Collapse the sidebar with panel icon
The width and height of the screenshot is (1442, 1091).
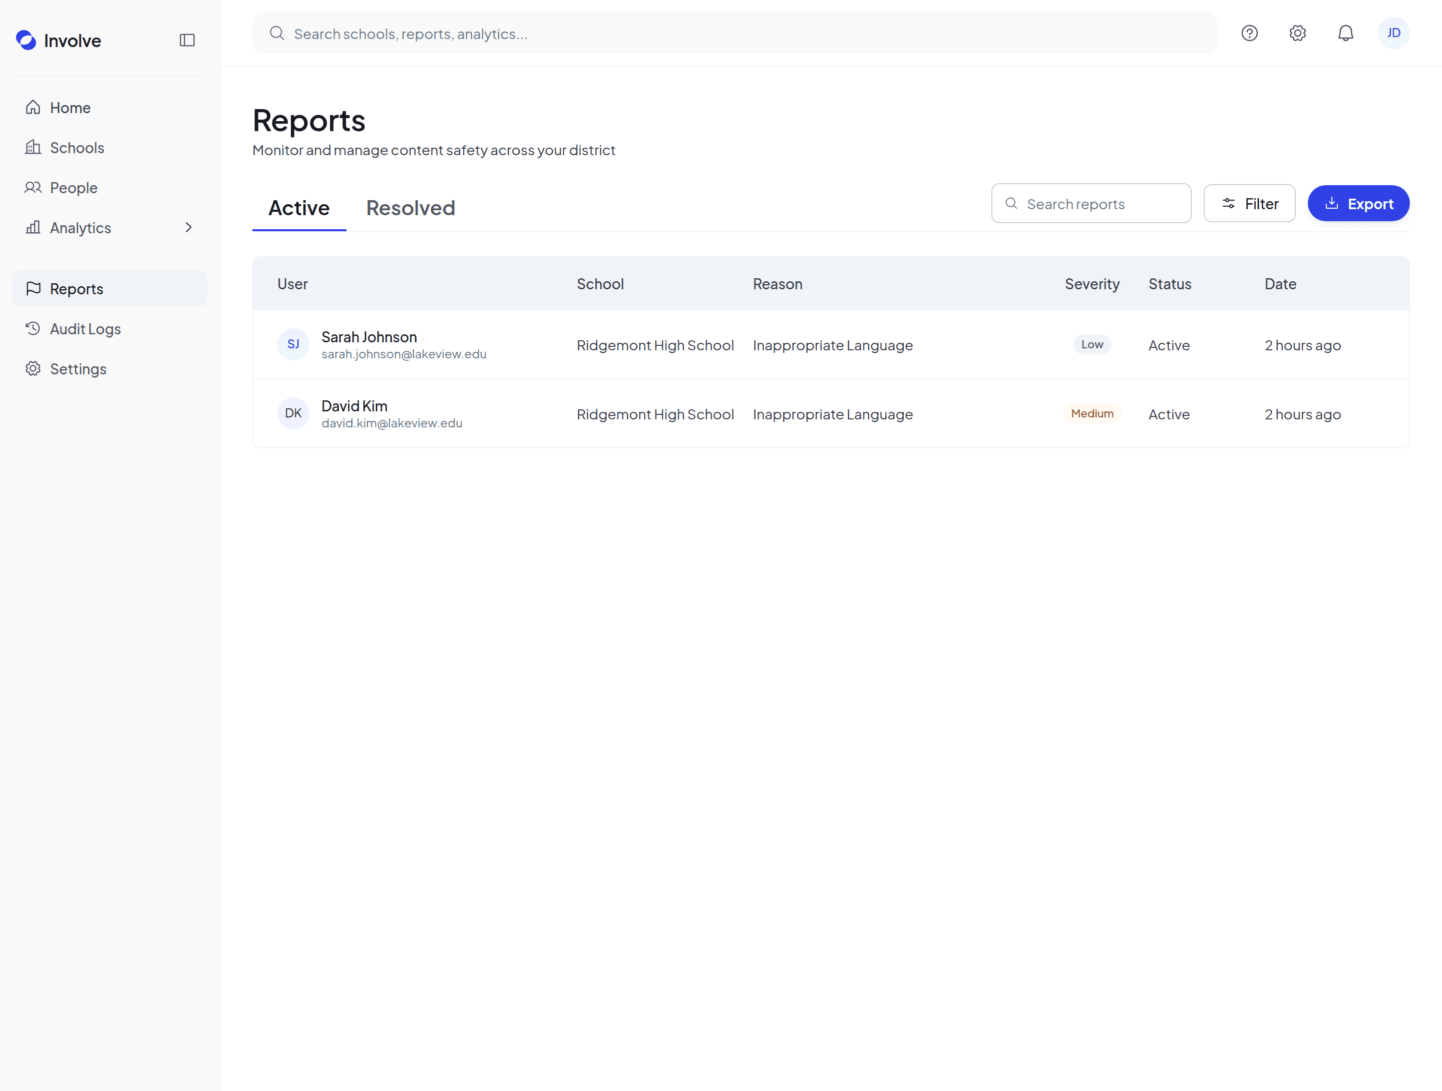[187, 41]
